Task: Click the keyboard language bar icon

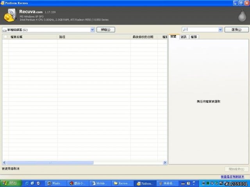Action: pyautogui.click(x=183, y=183)
